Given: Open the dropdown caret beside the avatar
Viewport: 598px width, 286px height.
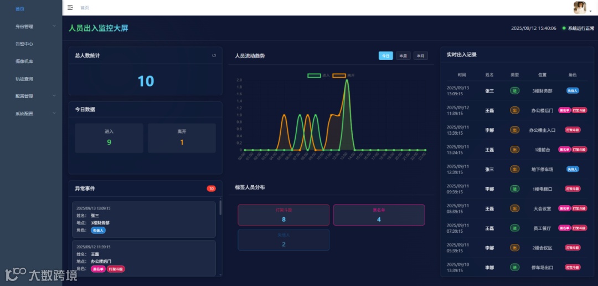Looking at the screenshot, I should point(590,12).
